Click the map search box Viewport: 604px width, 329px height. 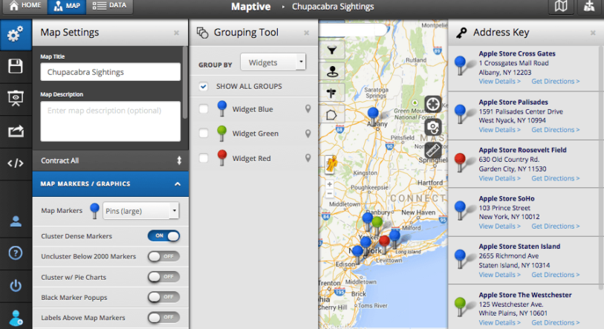[x=352, y=29]
